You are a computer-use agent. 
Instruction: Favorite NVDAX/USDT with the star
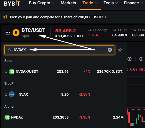pyautogui.click(x=6, y=72)
